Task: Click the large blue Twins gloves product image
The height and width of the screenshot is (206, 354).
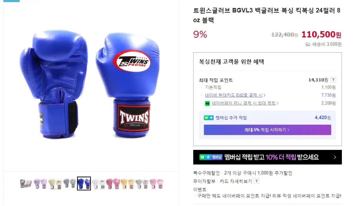Action: click(x=89, y=84)
